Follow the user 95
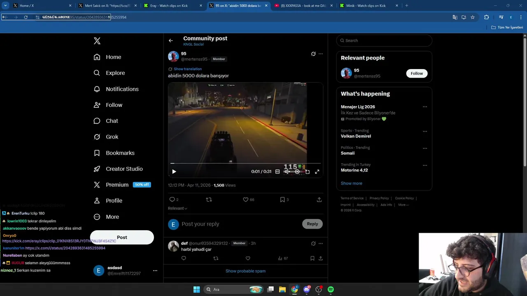 pos(417,74)
